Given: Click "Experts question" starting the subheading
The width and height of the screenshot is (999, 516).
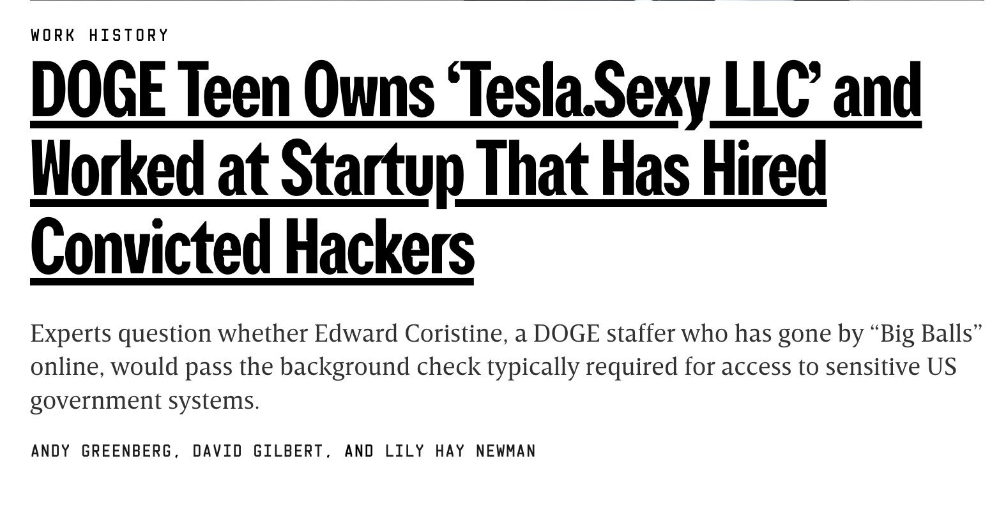Looking at the screenshot, I should (x=120, y=334).
